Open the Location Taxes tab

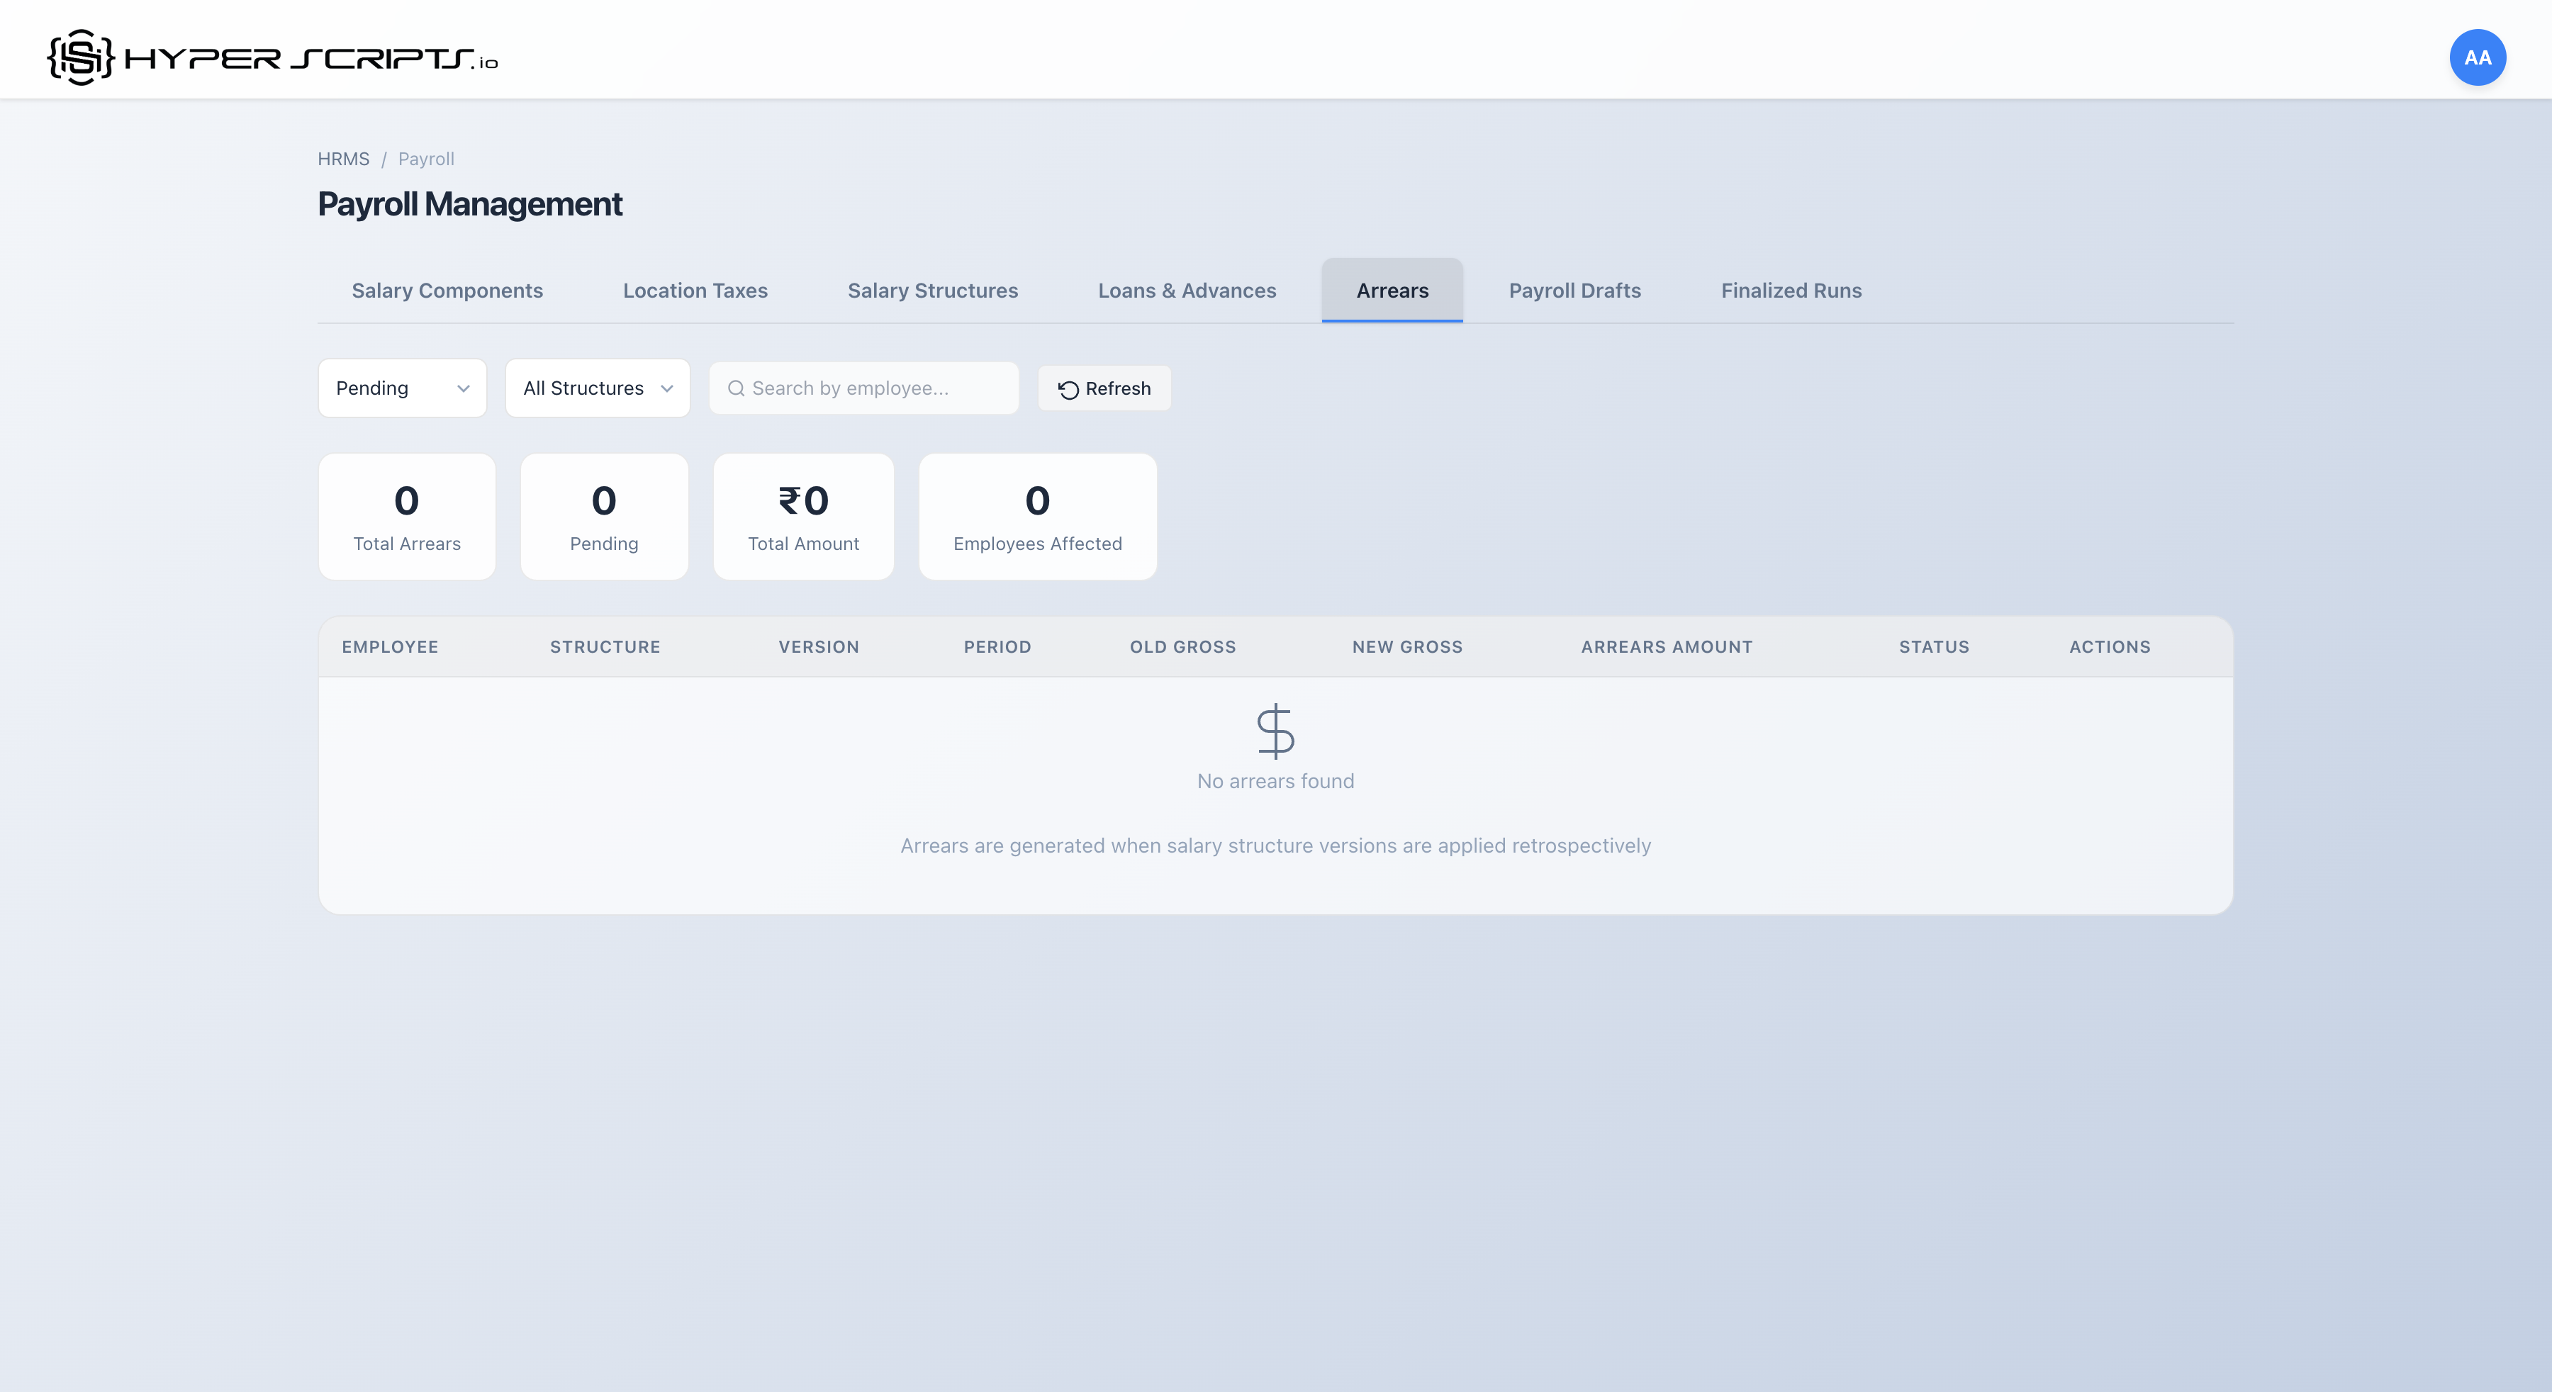695,291
